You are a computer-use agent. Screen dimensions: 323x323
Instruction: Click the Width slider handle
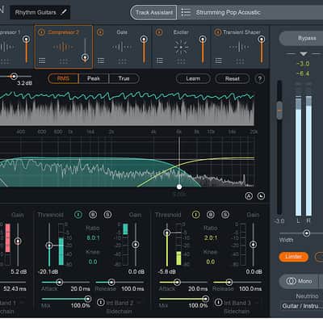pos(306,233)
